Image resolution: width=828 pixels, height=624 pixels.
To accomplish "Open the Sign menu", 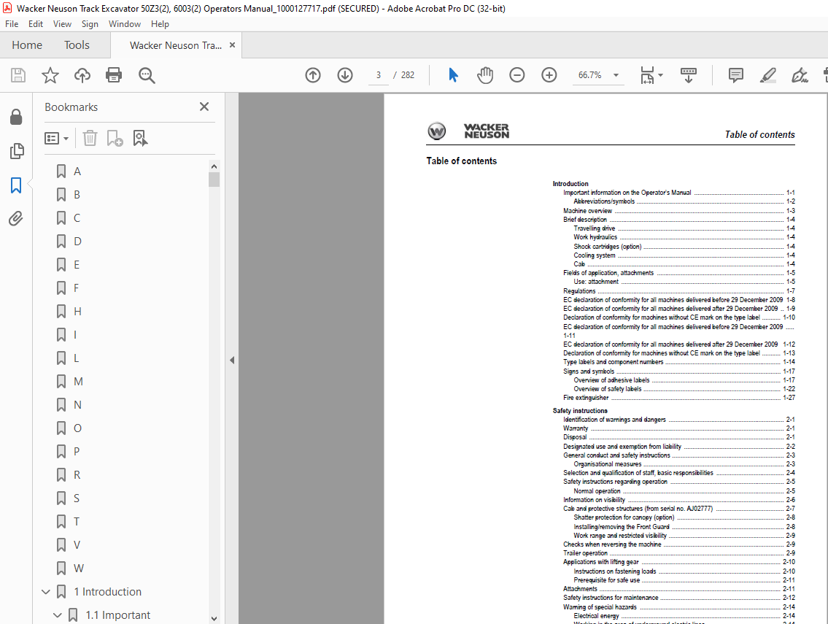I will pyautogui.click(x=90, y=24).
